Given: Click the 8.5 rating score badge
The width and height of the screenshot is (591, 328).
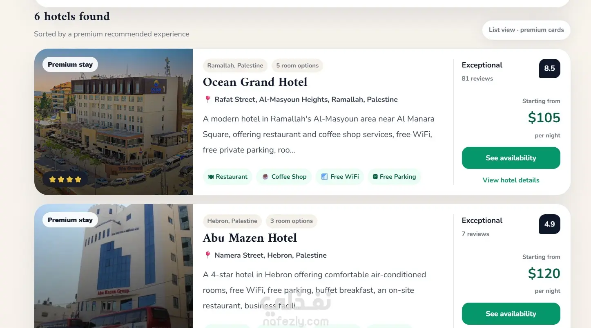Looking at the screenshot, I should pyautogui.click(x=549, y=68).
